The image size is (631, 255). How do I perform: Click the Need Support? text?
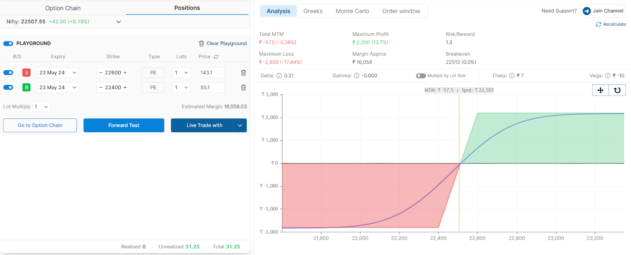pos(559,11)
